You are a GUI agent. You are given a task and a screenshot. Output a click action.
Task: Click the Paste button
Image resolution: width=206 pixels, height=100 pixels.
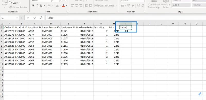click(x=4, y=4)
